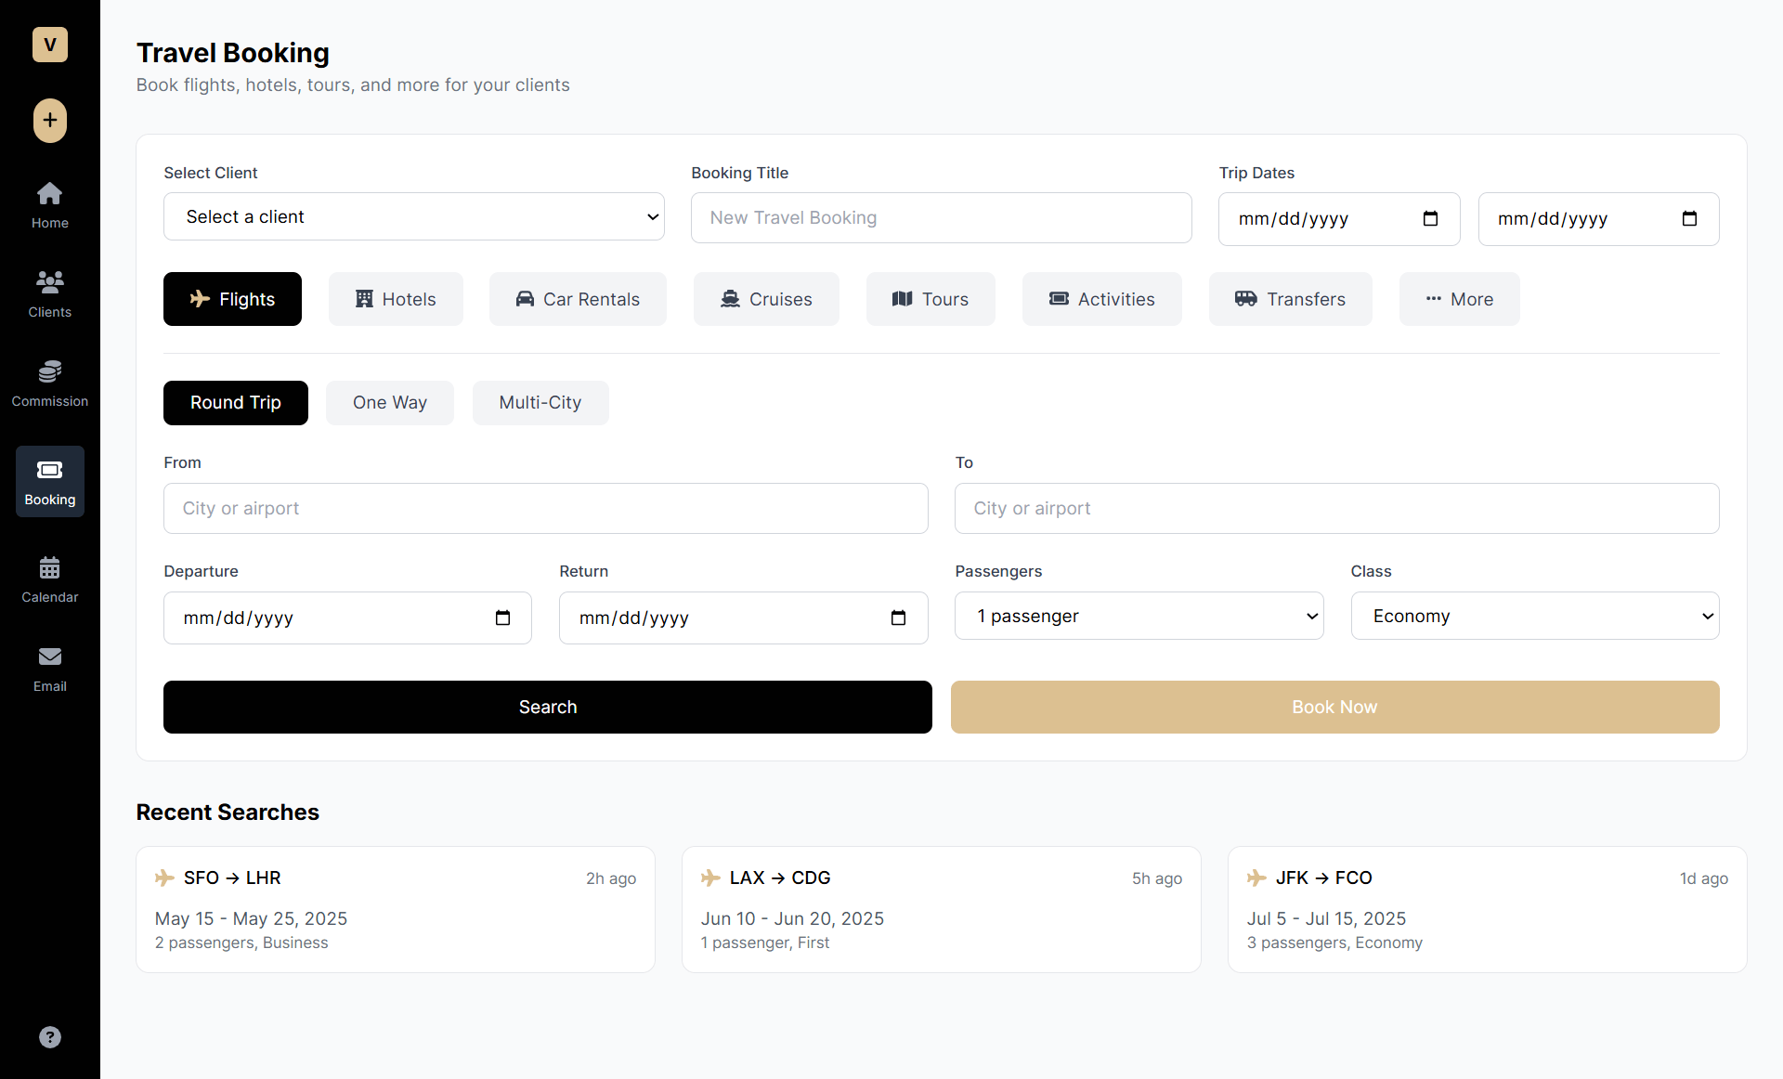
Task: Open the Tours booking tab
Action: pos(930,299)
